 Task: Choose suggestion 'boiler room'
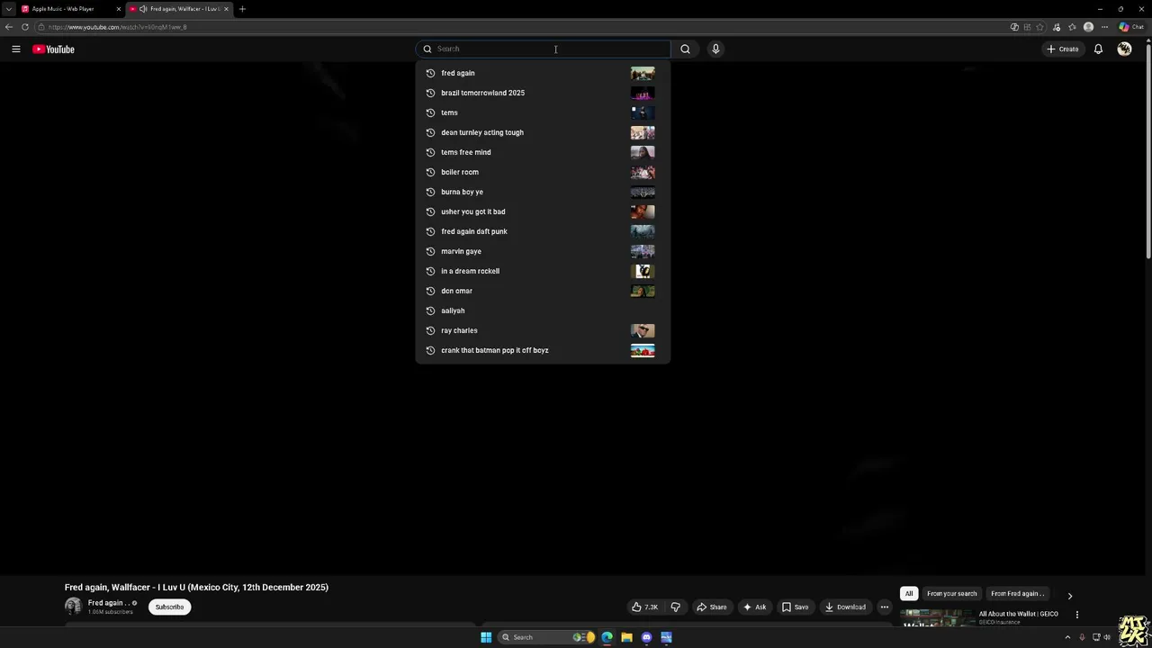[x=543, y=172]
